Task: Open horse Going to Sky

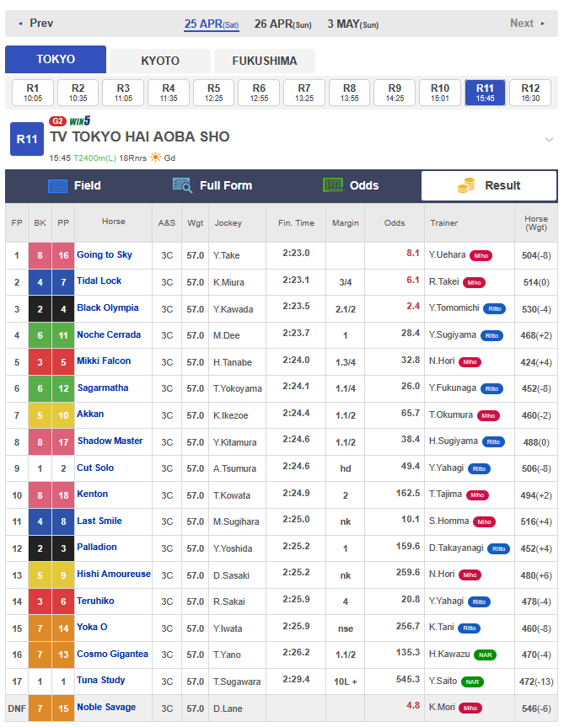Action: pos(105,254)
